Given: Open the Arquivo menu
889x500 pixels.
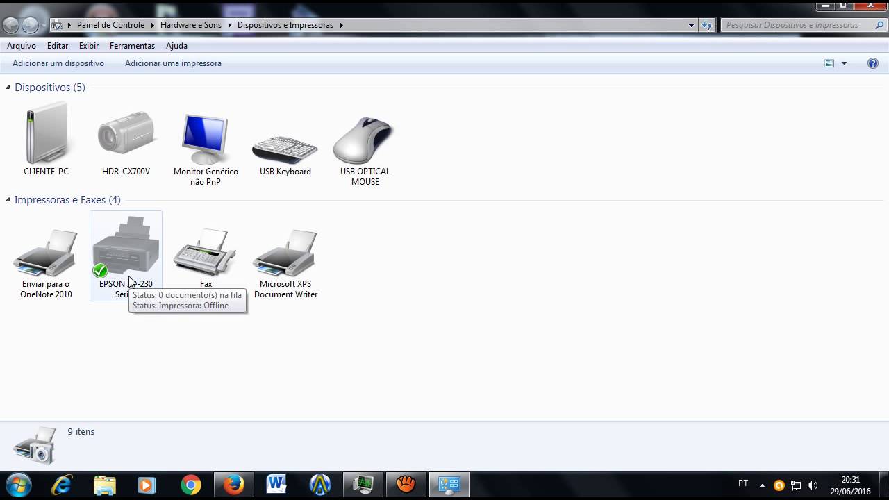Looking at the screenshot, I should click(22, 46).
